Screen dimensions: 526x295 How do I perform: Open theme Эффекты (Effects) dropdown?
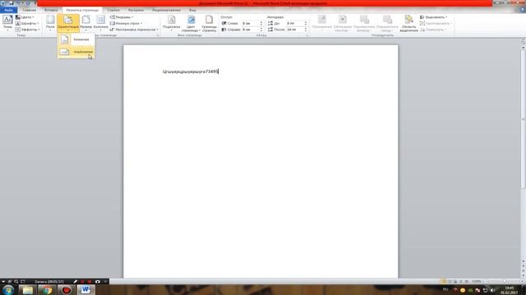[27, 29]
